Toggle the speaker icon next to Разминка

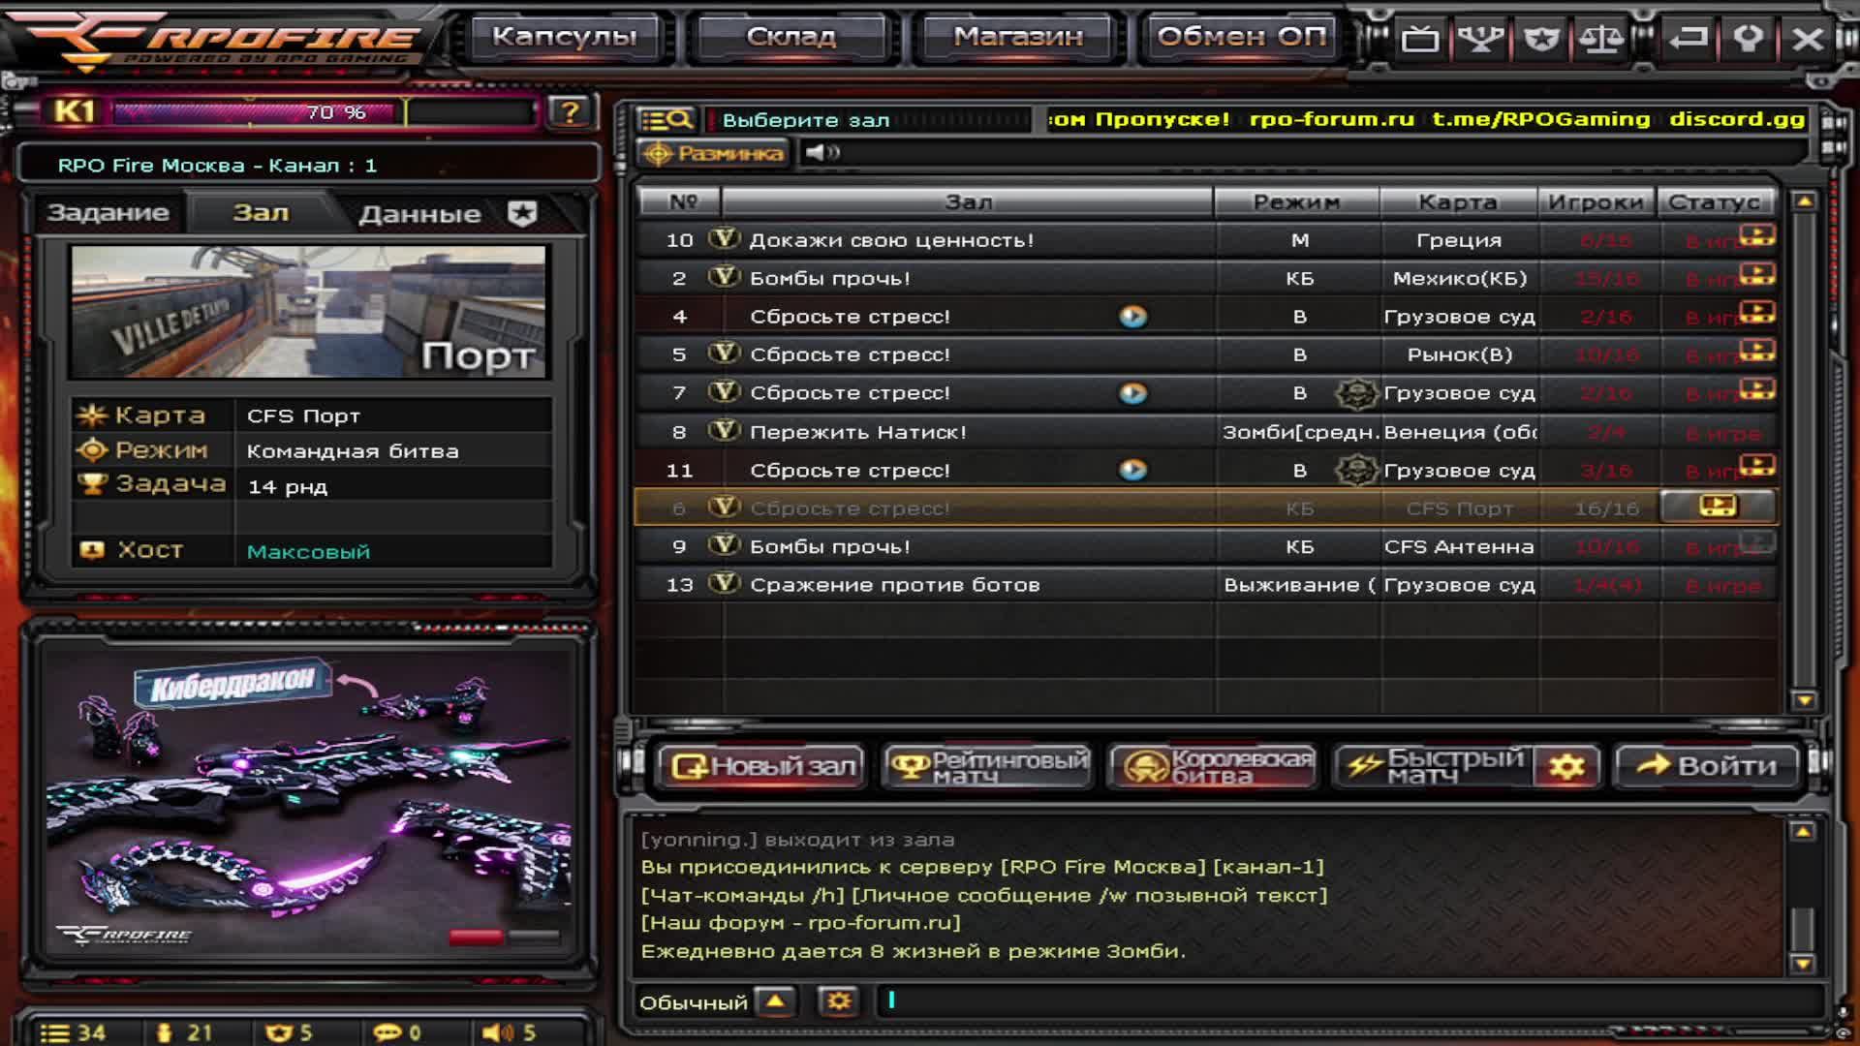822,153
